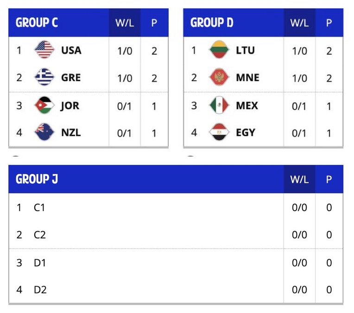The image size is (354, 313).
Task: Click the New Zealand flag icon
Action: (x=44, y=132)
